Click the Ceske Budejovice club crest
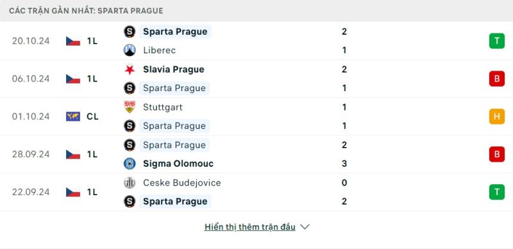 (x=130, y=182)
